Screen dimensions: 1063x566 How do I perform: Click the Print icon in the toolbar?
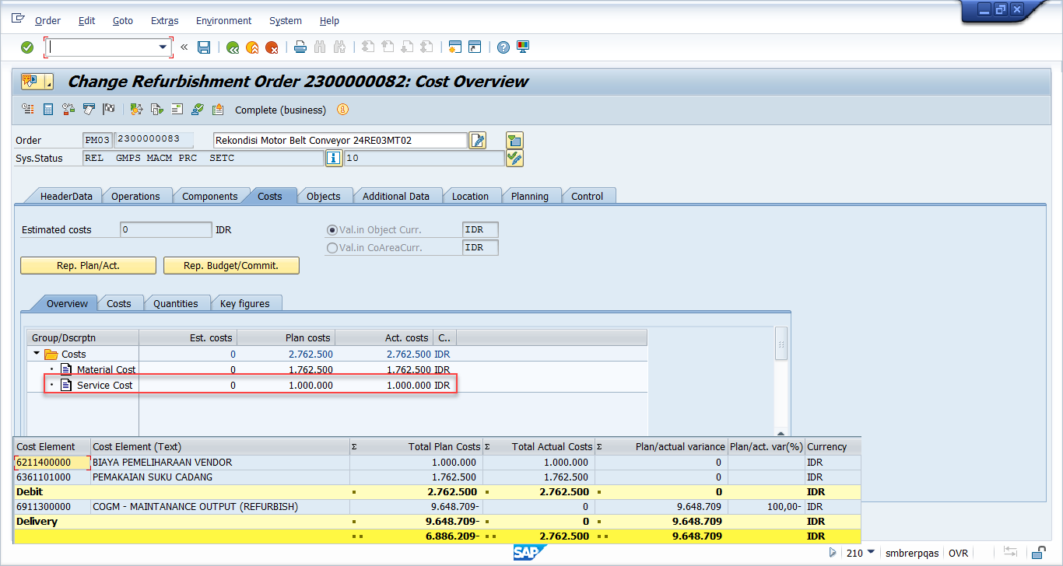point(300,47)
